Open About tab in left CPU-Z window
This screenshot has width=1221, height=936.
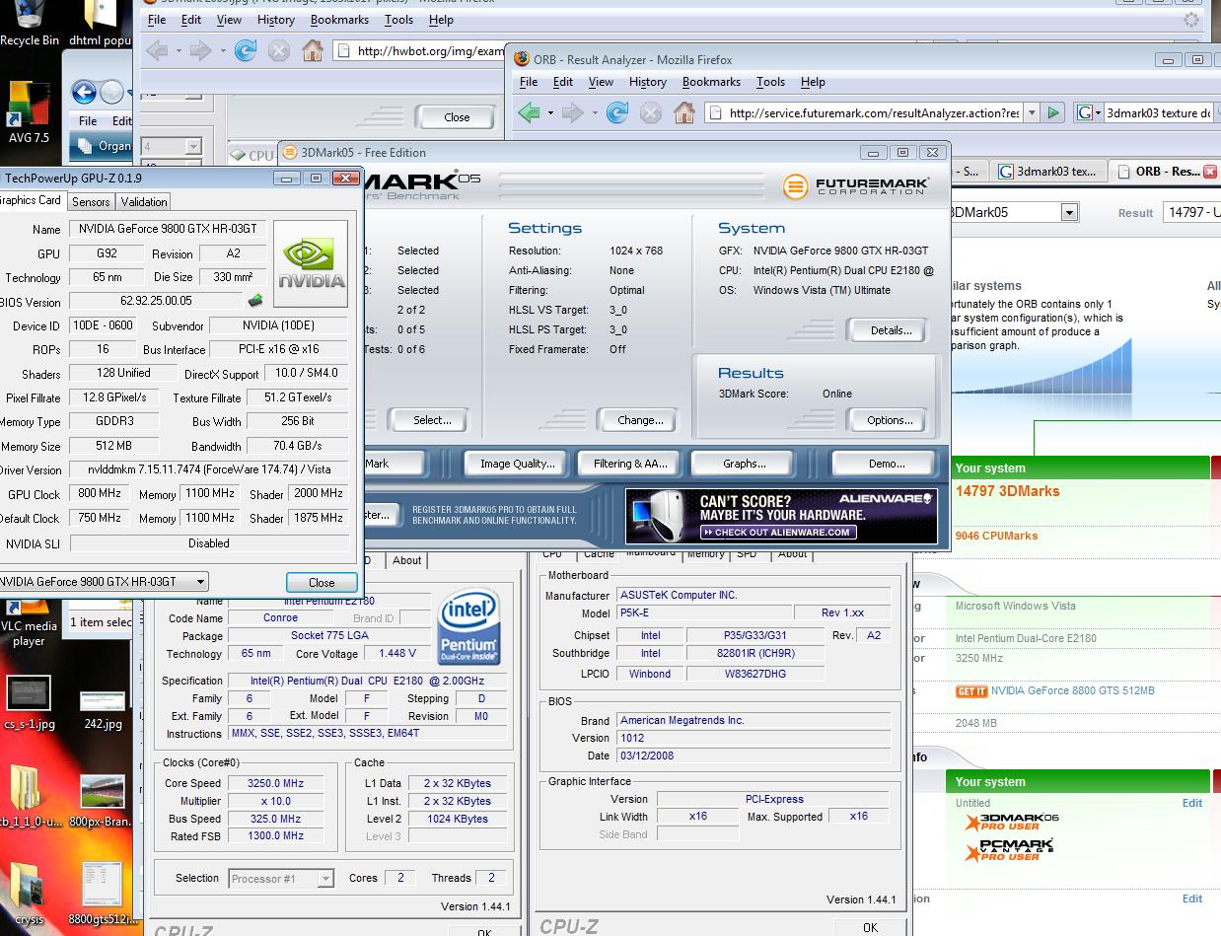406,560
